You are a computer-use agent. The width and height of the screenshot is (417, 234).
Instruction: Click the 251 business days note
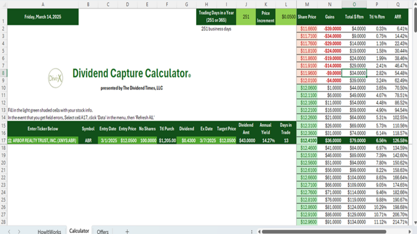click(x=216, y=29)
